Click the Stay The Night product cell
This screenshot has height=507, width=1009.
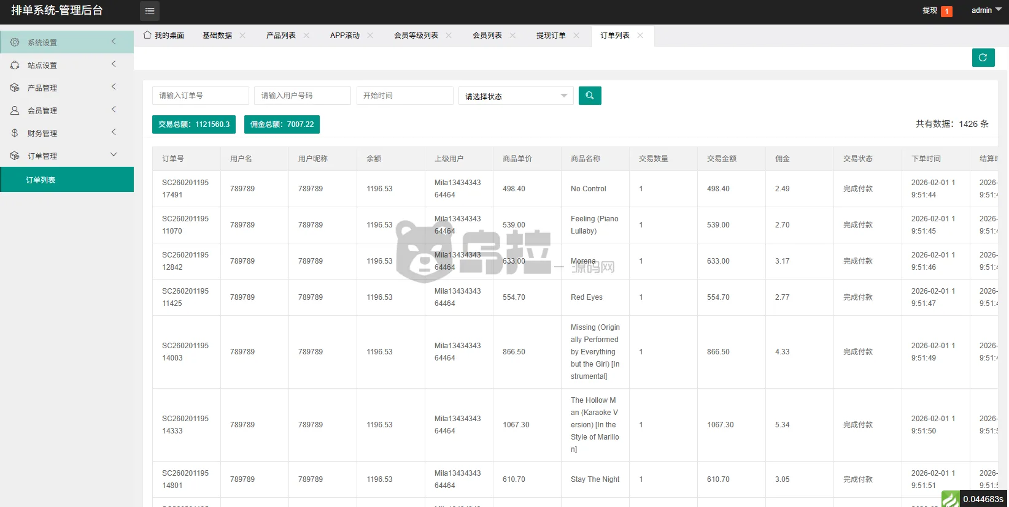point(595,479)
